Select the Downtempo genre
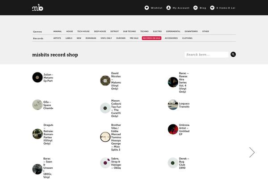 (x=191, y=31)
